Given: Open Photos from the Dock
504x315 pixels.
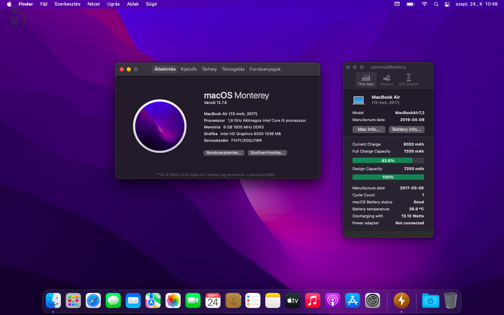Looking at the screenshot, I should [173, 301].
